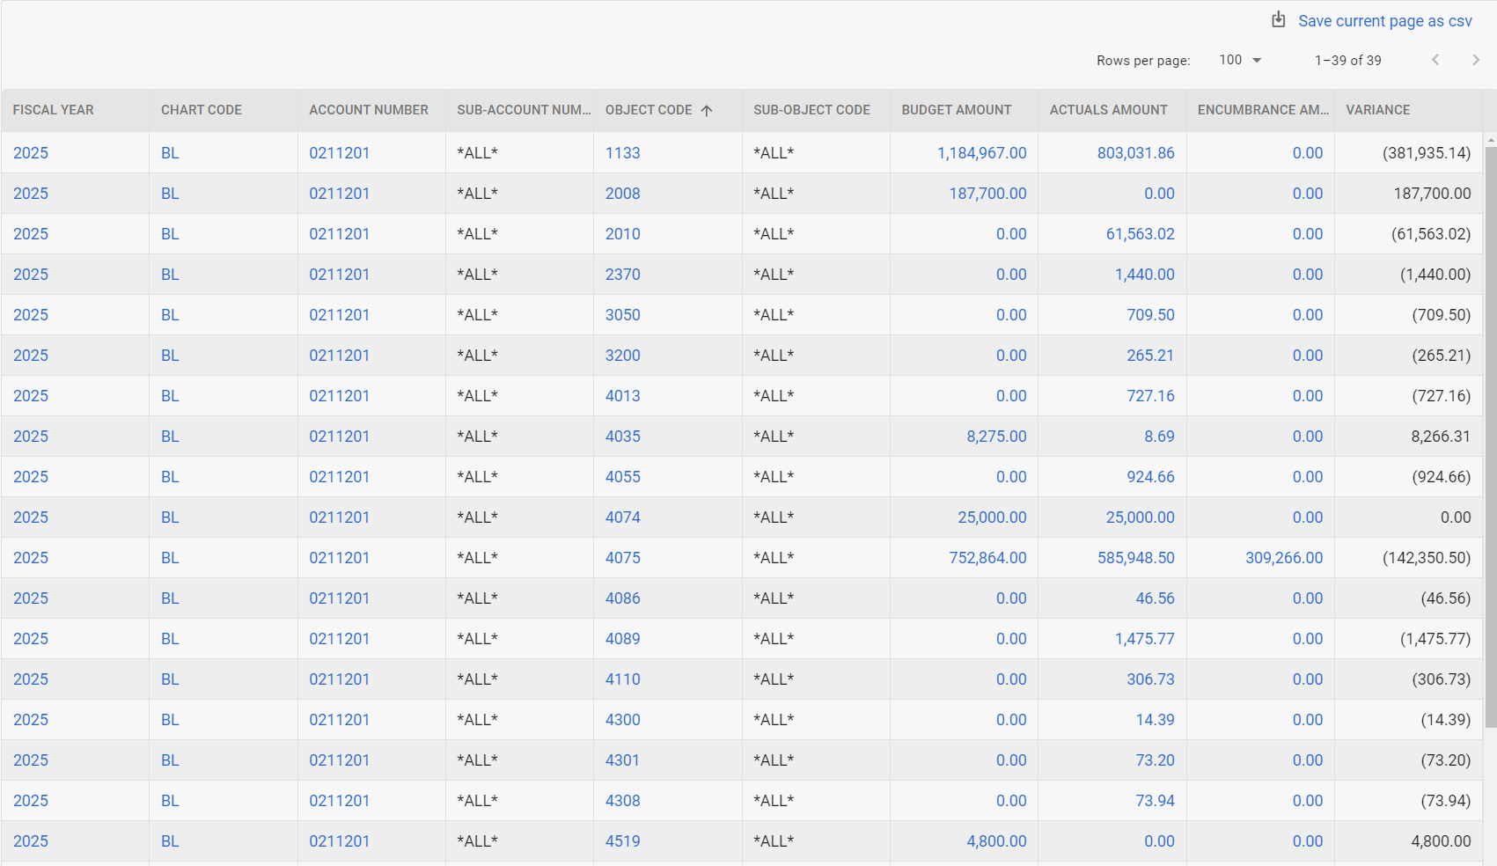The width and height of the screenshot is (1497, 866).
Task: Open object code 4086 link
Action: tap(622, 598)
